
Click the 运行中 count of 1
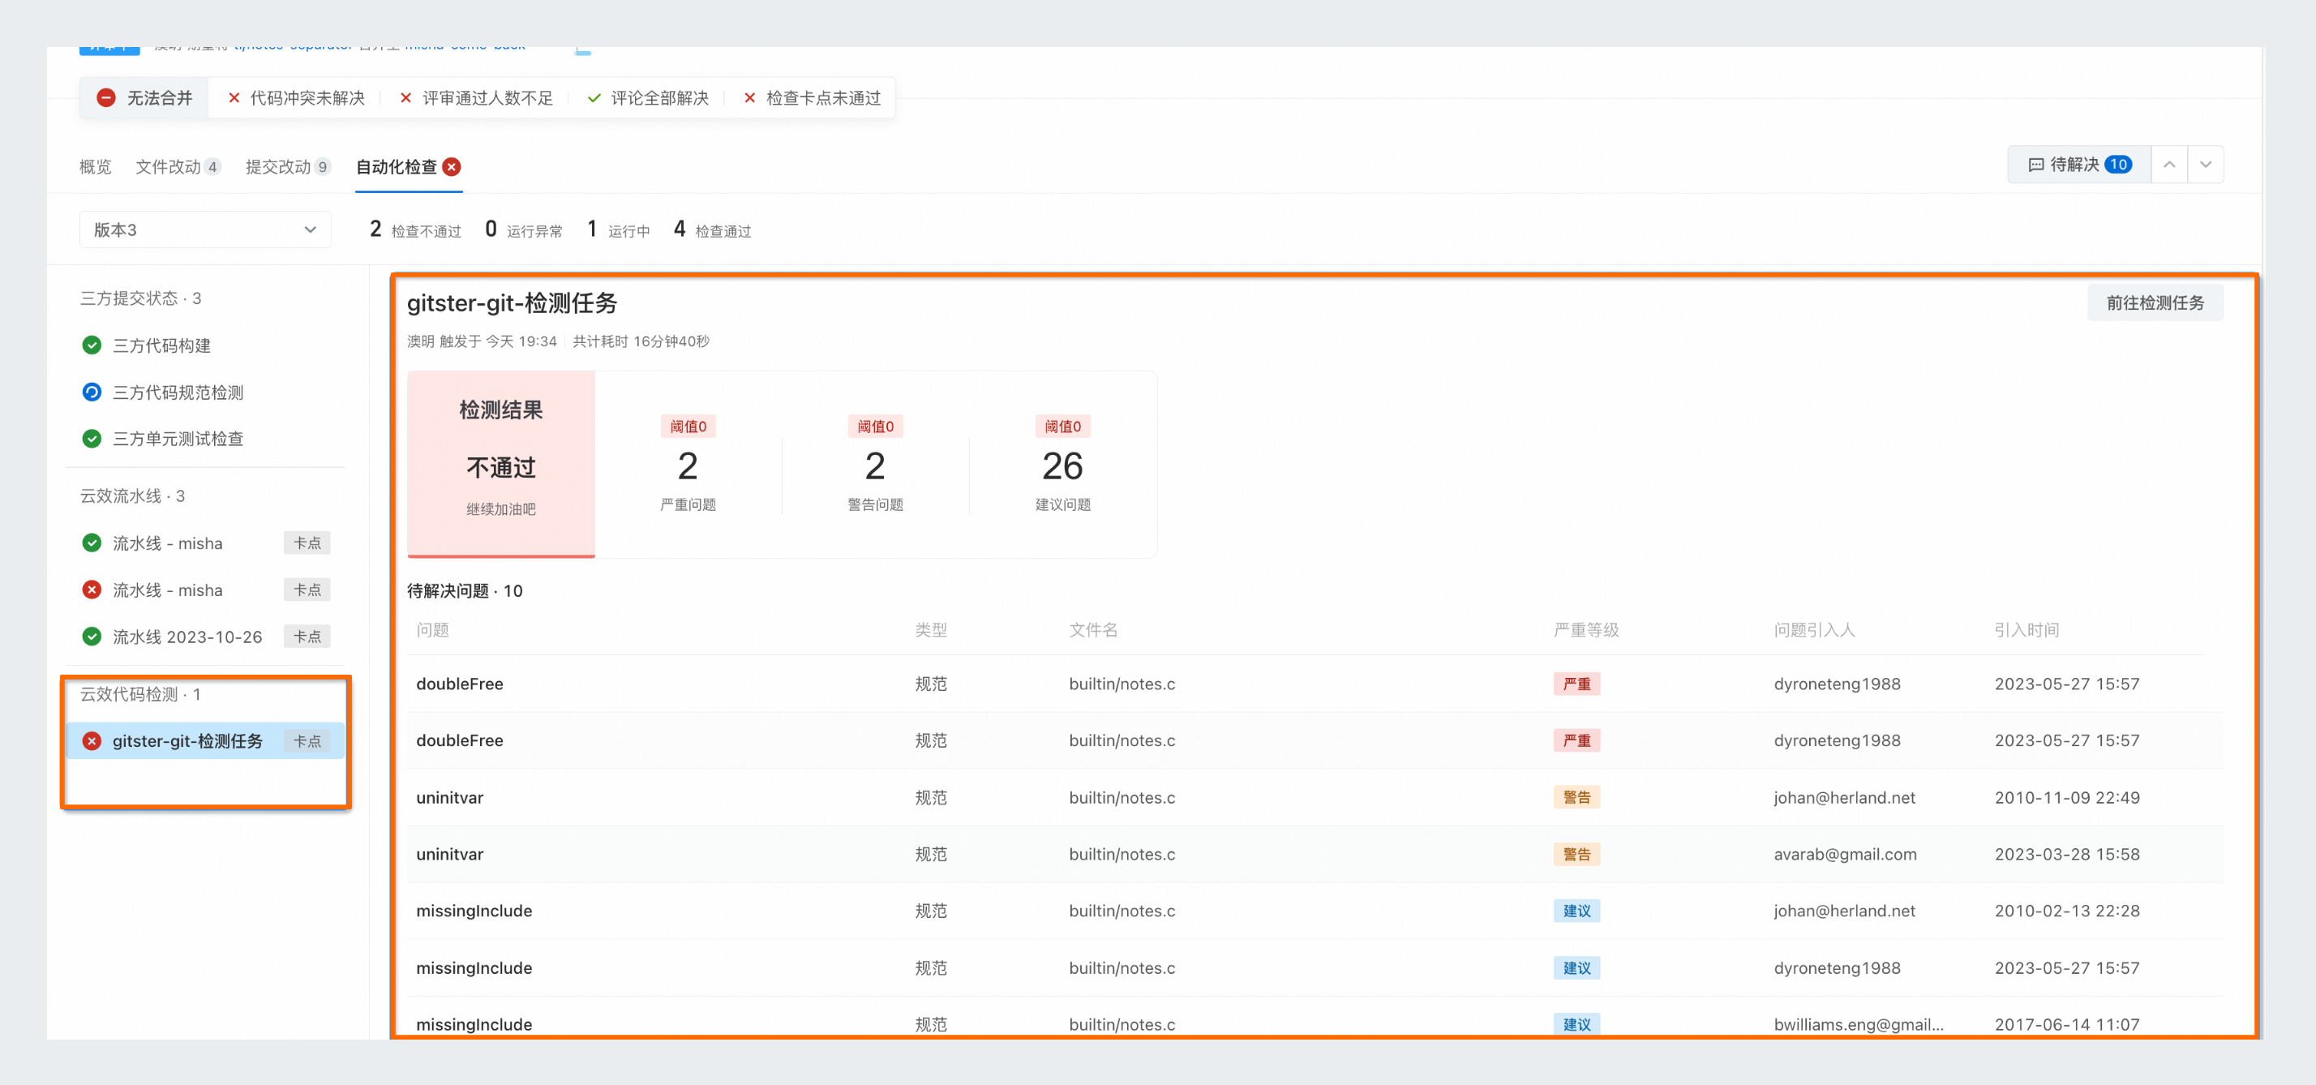click(592, 229)
